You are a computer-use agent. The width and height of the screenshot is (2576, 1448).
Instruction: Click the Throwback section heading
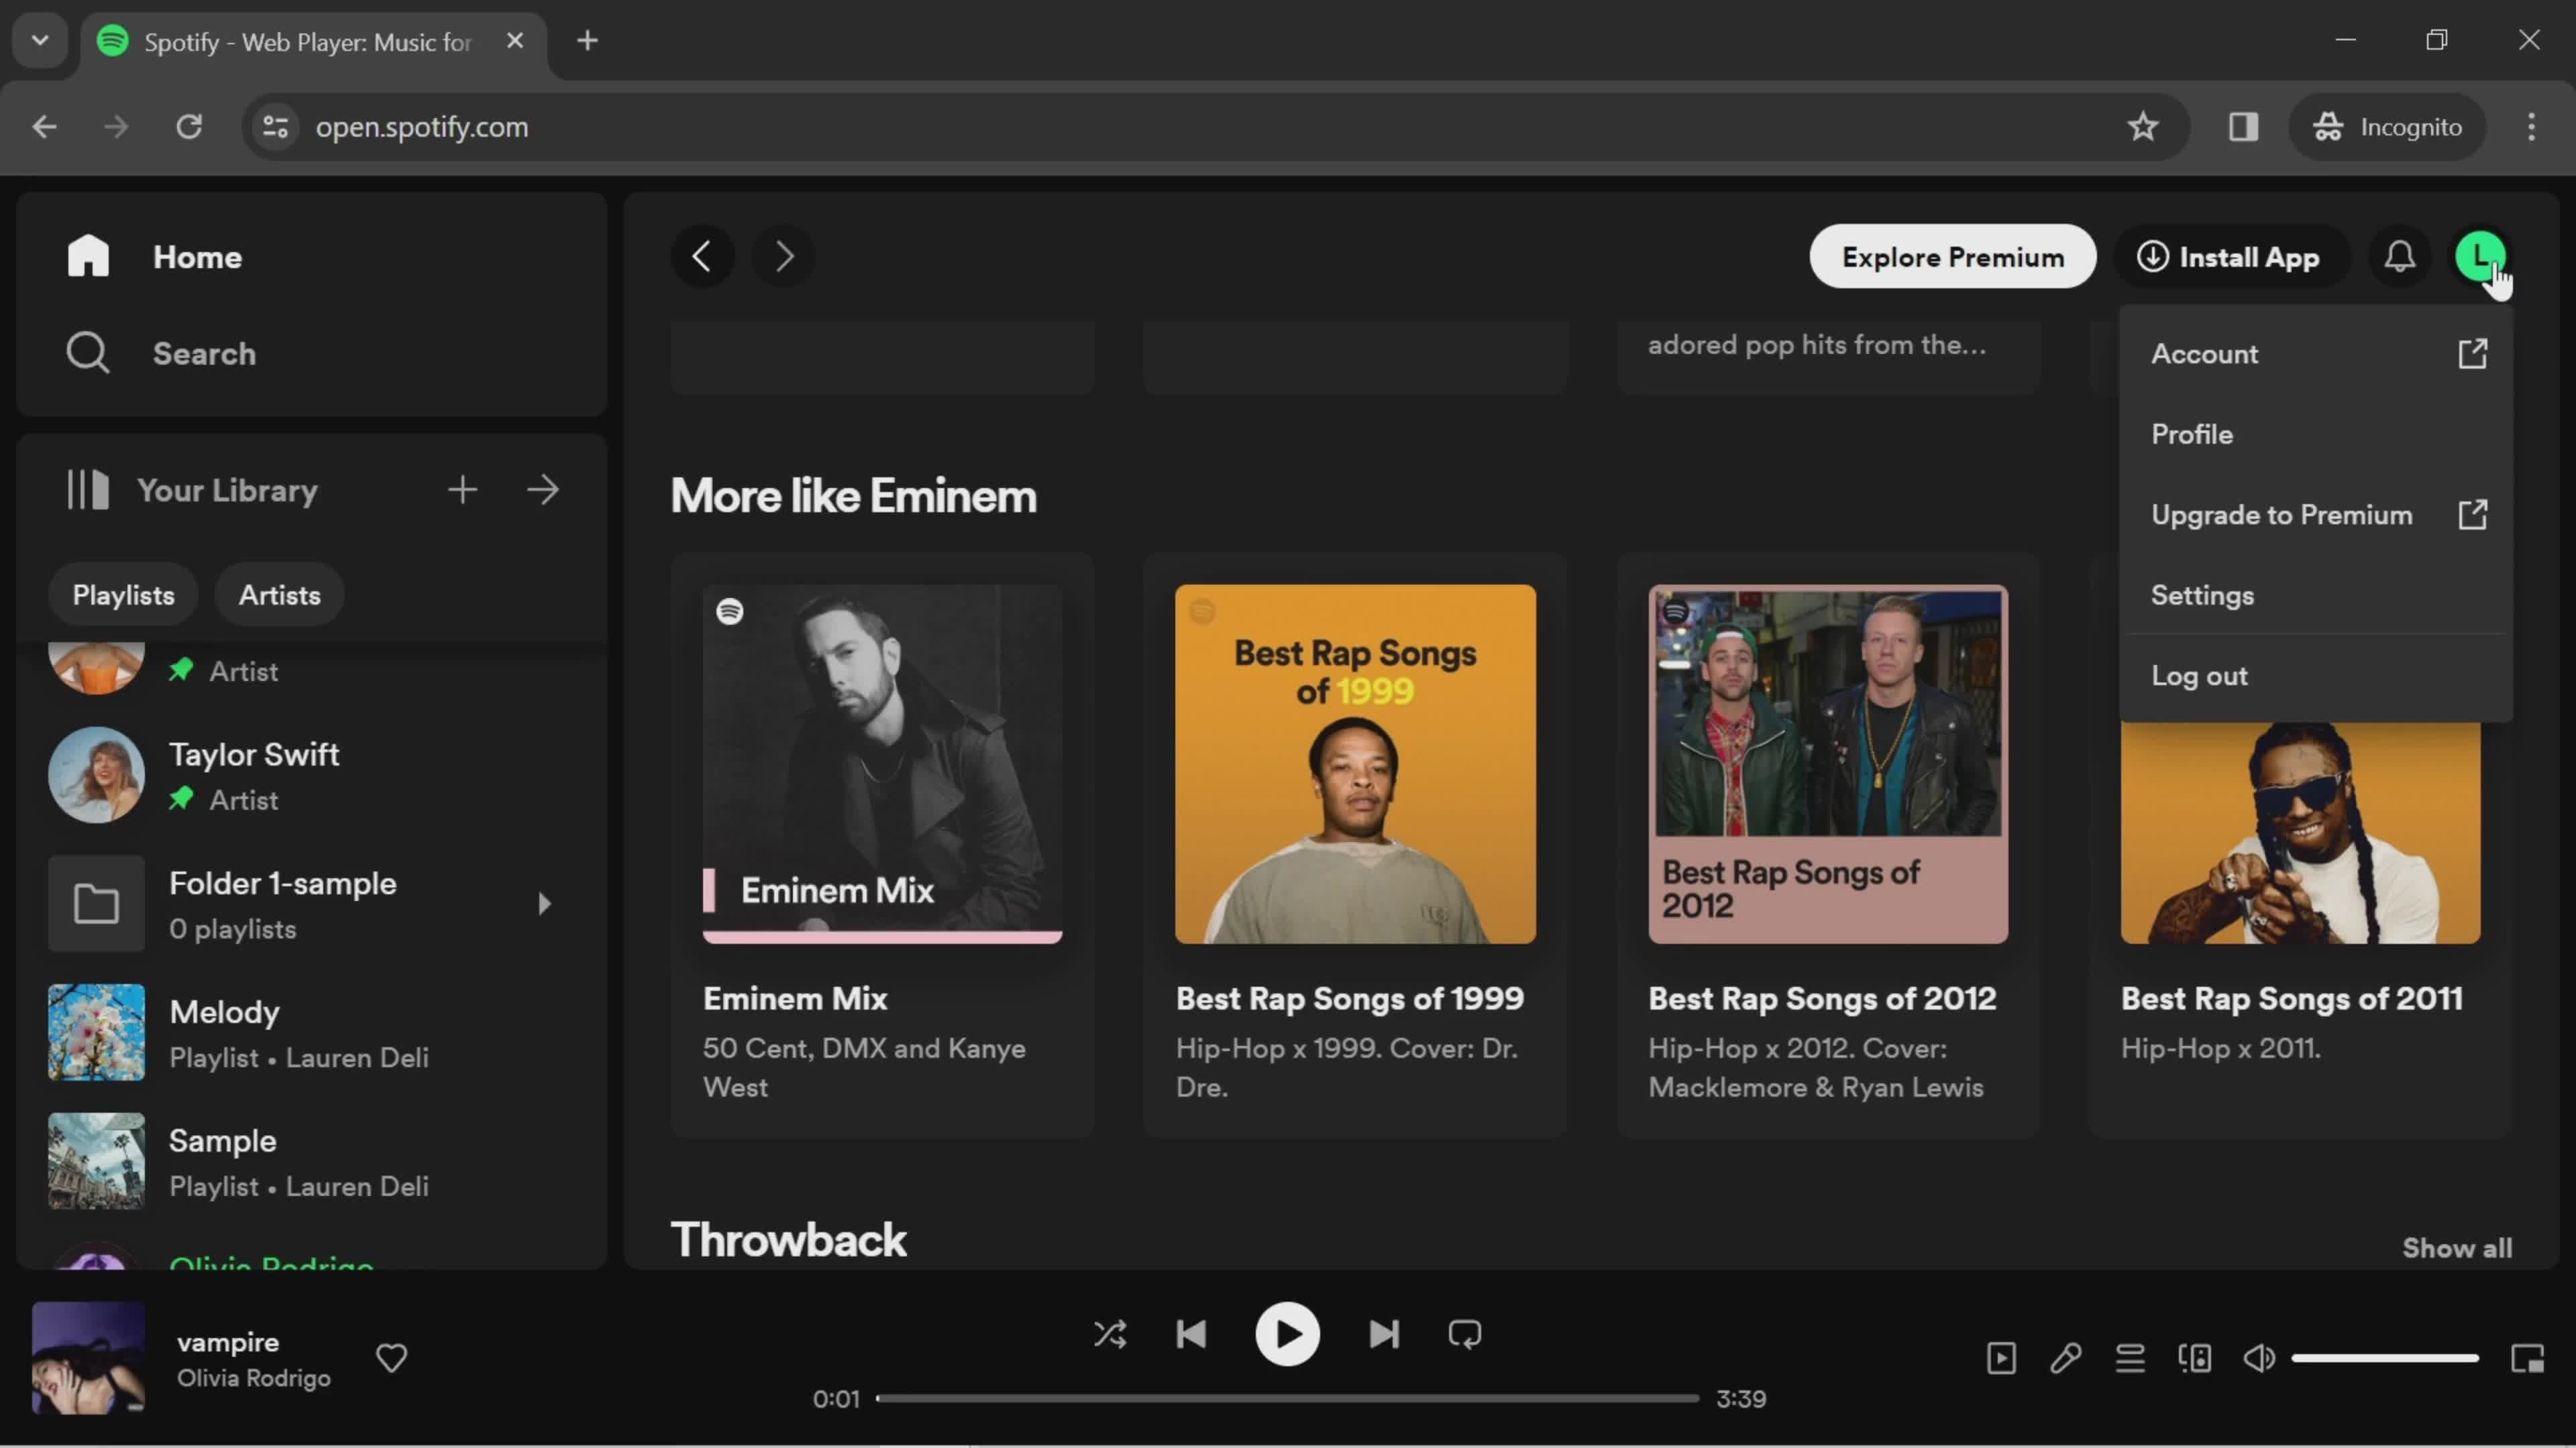click(x=788, y=1240)
